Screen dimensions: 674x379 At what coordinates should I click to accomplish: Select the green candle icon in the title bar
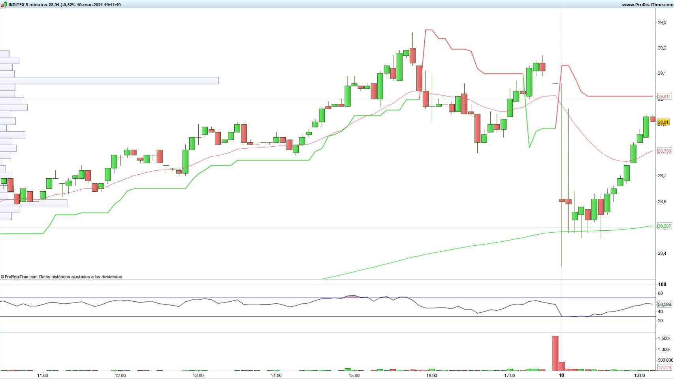coord(5,4)
